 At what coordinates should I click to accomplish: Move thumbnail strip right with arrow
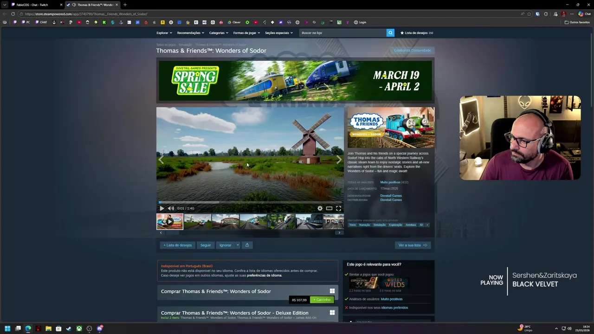(339, 232)
